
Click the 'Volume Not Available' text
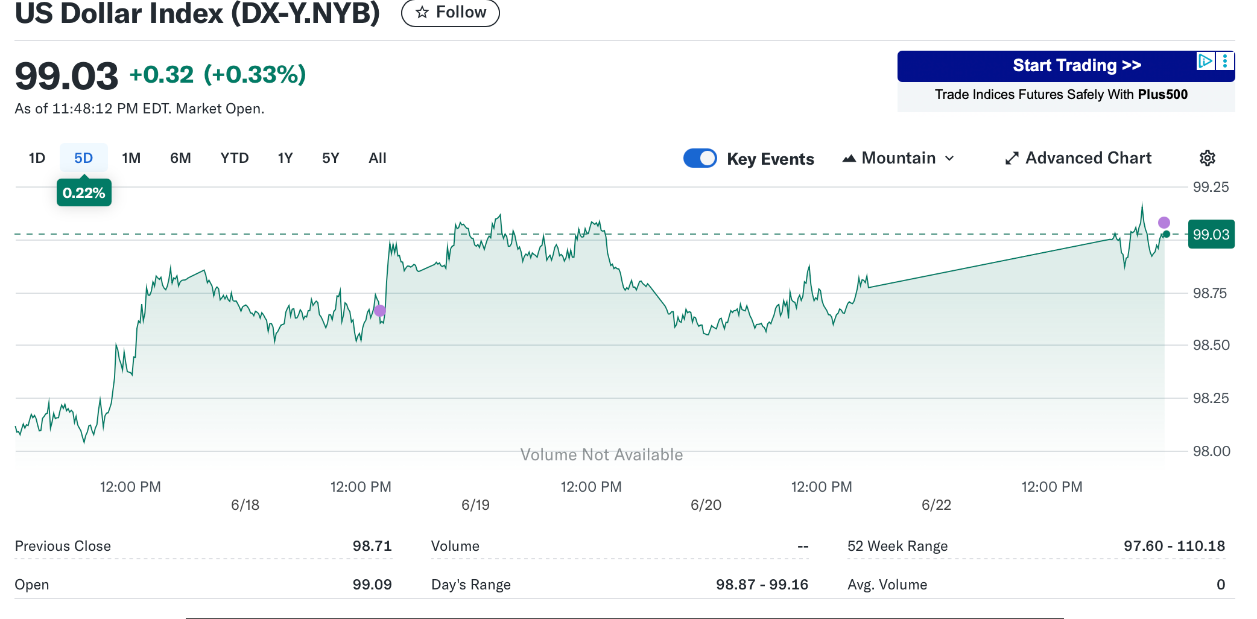(x=601, y=454)
